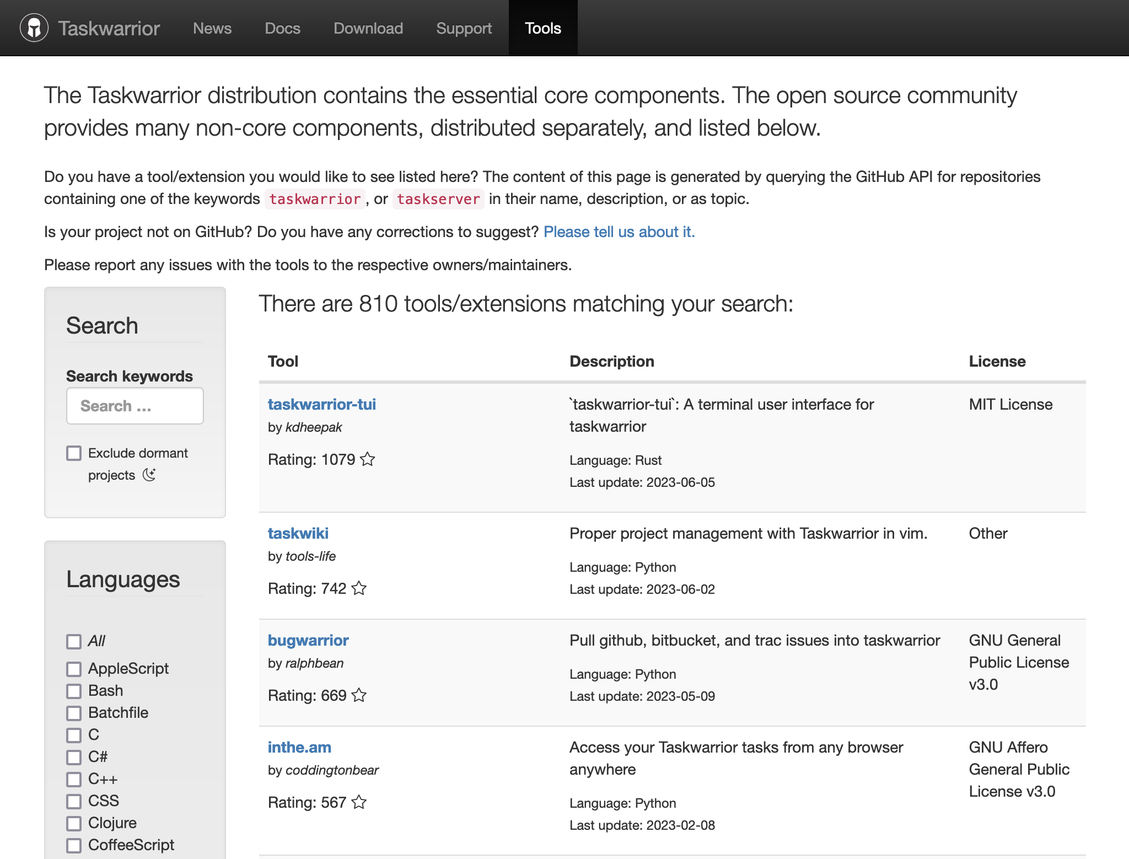Switch to the Tools tab
Viewport: 1129px width, 859px height.
coord(542,28)
